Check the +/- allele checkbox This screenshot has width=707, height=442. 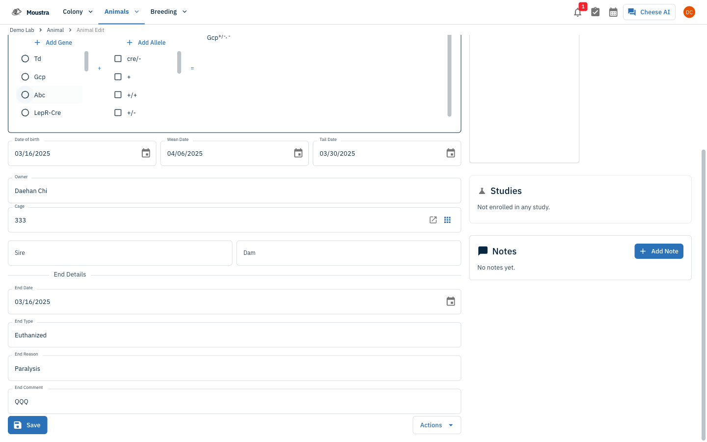pos(118,112)
